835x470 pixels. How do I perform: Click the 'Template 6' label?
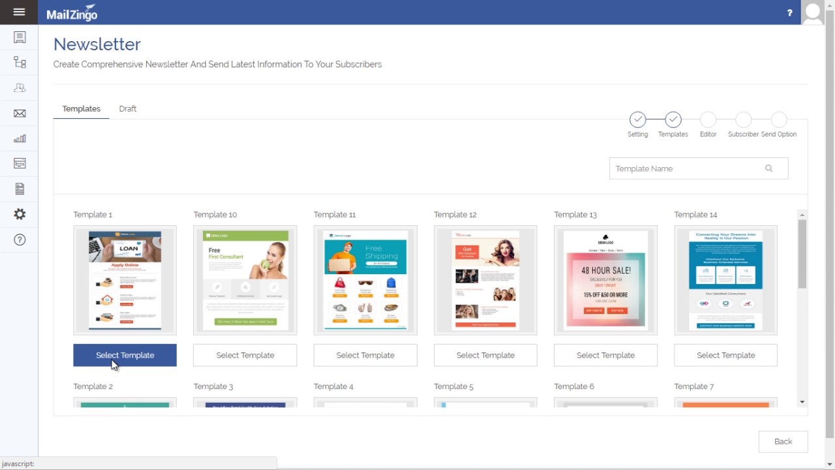click(574, 386)
